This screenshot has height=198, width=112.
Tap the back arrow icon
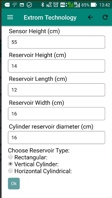[90, 17]
